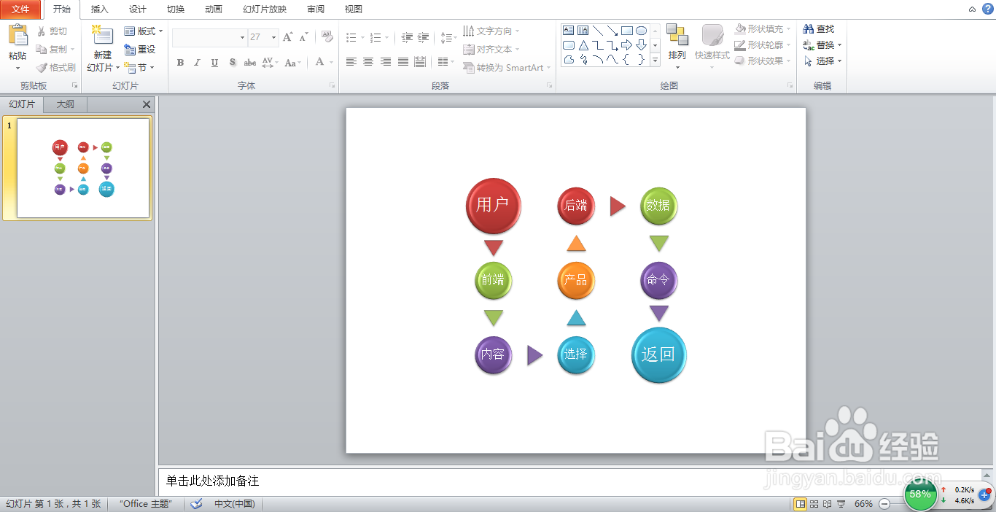Toggle Underline formatting
996x512 pixels.
point(214,63)
